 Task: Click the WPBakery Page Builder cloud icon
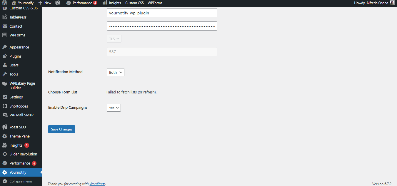(x=5, y=83)
